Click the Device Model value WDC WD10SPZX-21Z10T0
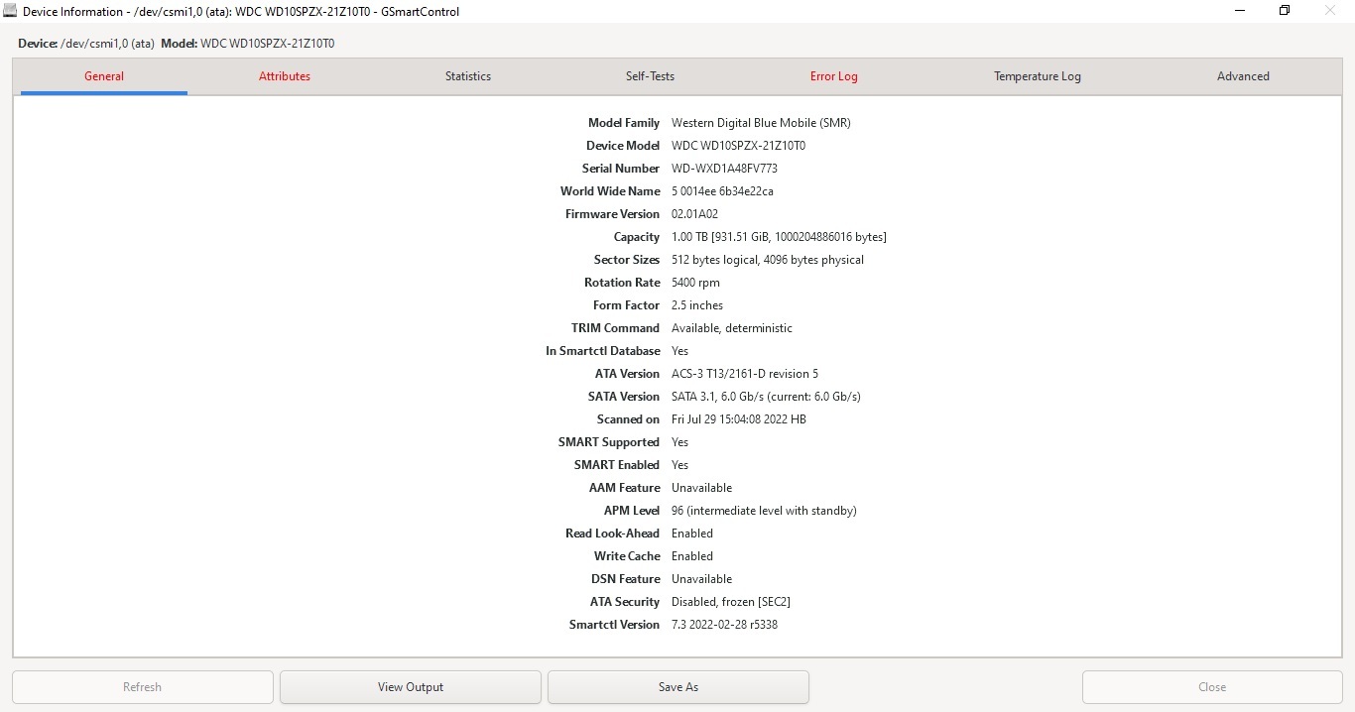 [x=738, y=146]
